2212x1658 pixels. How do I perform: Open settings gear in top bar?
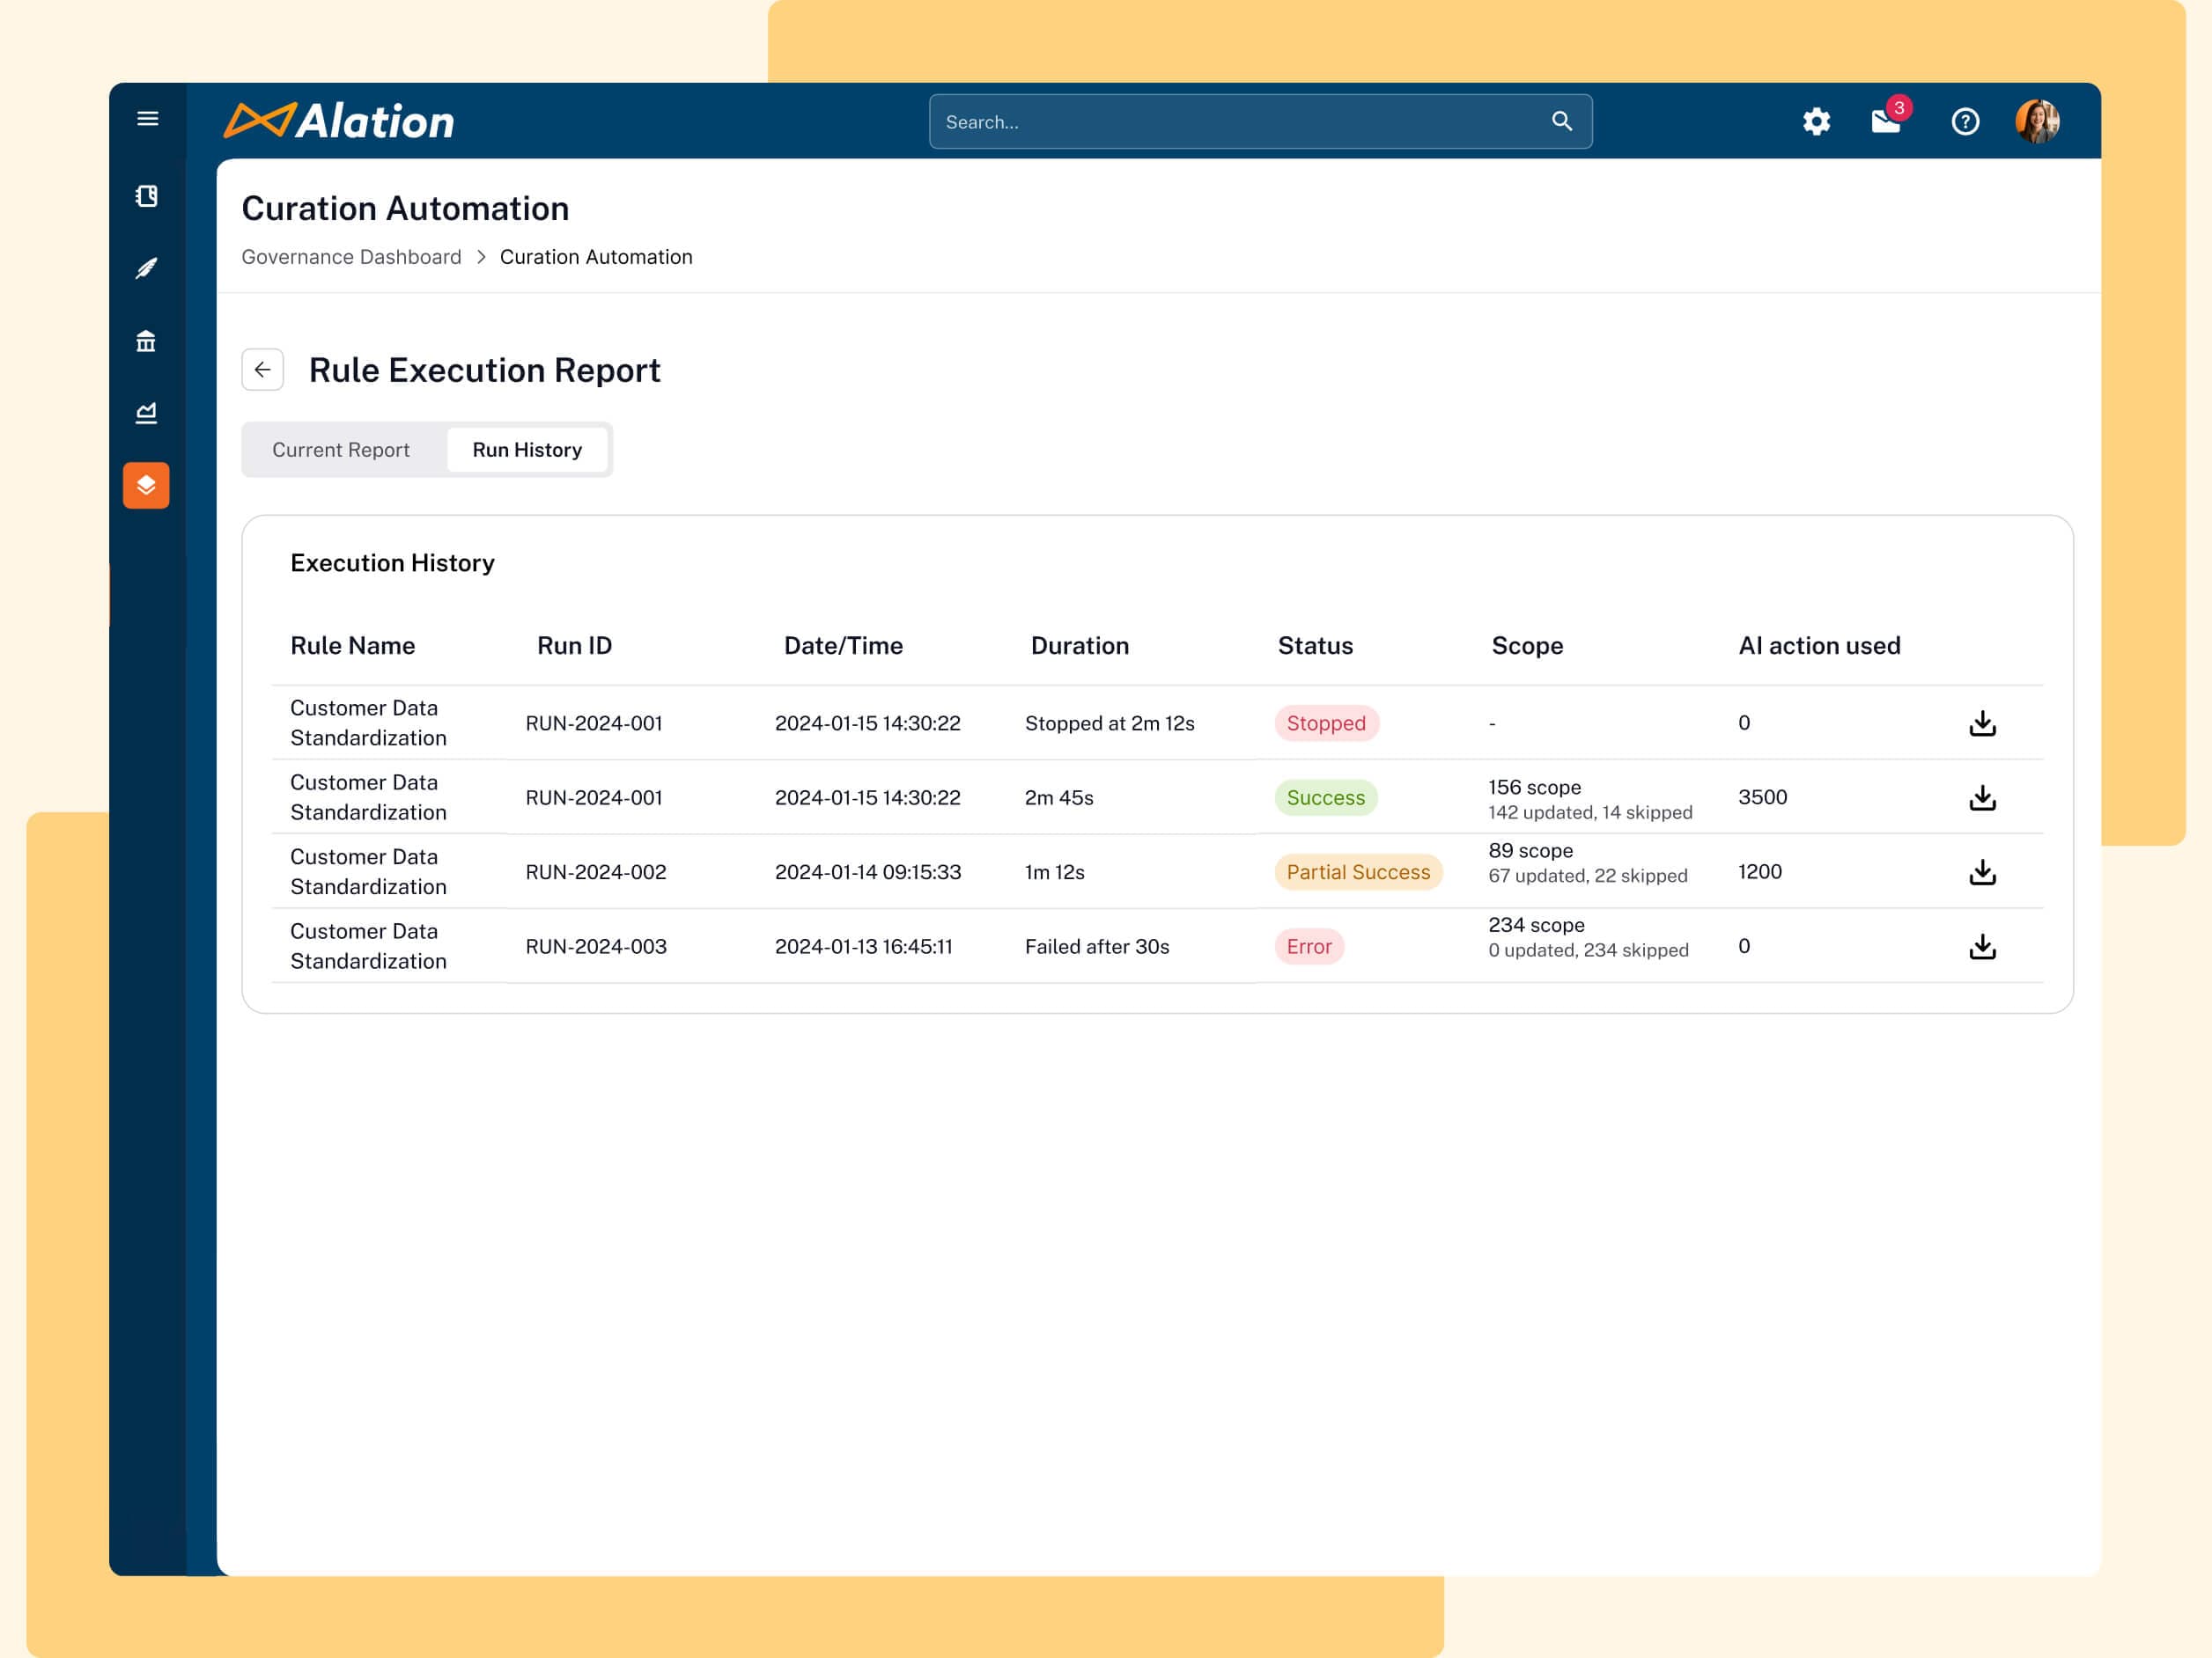click(x=1817, y=121)
